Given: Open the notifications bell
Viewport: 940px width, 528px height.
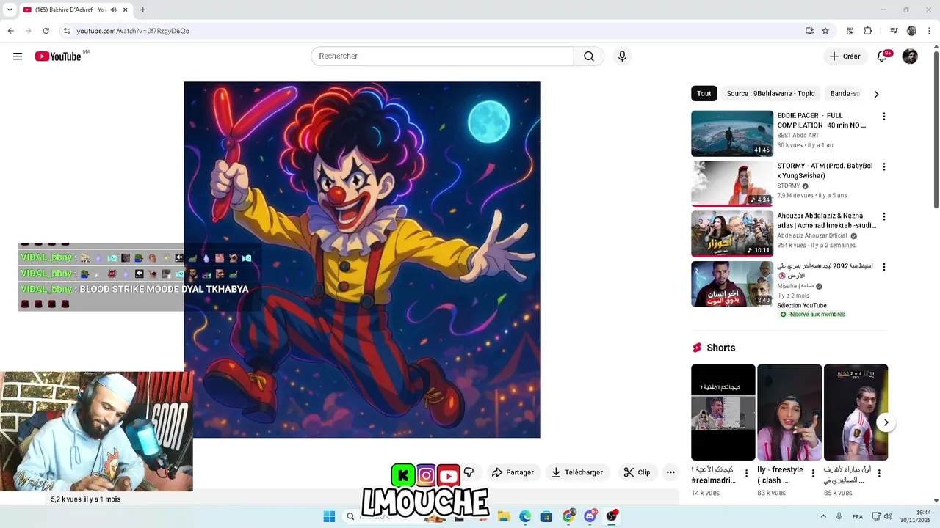Looking at the screenshot, I should (x=882, y=56).
